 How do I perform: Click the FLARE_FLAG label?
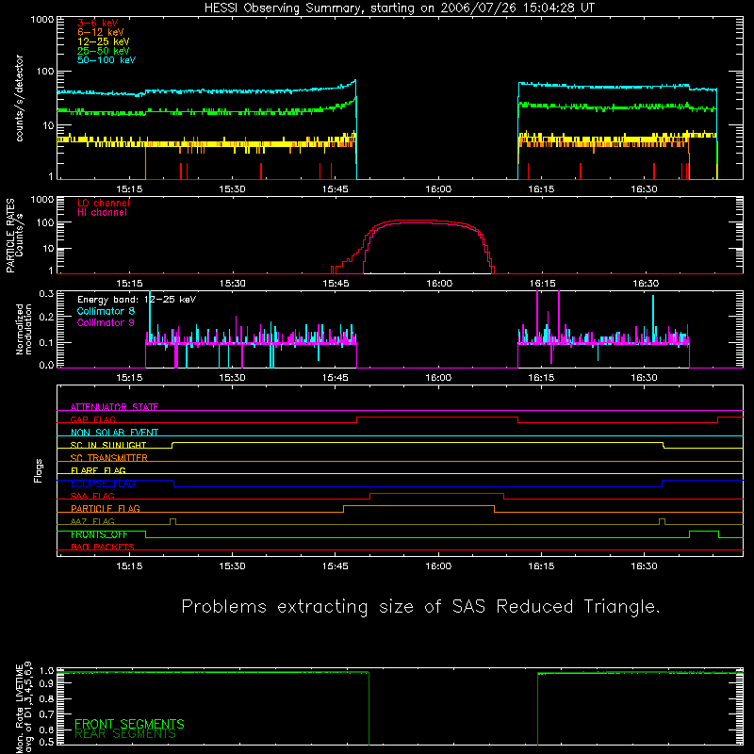[98, 470]
